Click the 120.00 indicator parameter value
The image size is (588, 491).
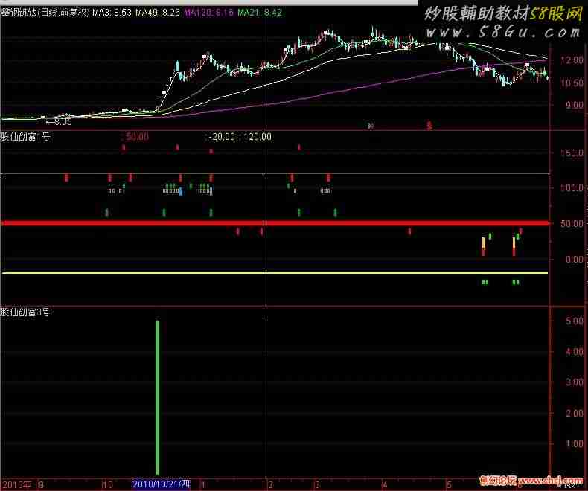[x=258, y=137]
